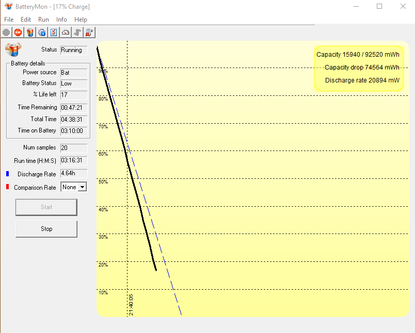Open the Run menu
The width and height of the screenshot is (415, 333).
click(43, 20)
